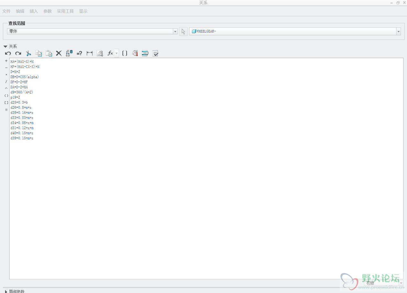
Task: Insert parameter name from list brackets icon
Action: click(125, 53)
